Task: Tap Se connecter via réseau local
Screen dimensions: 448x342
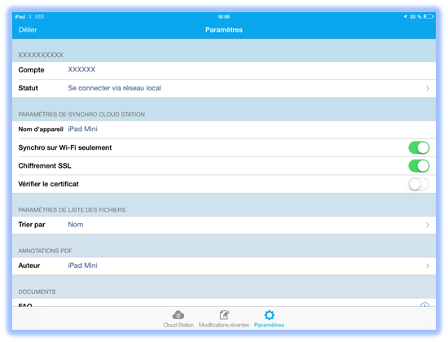Action: pyautogui.click(x=114, y=88)
